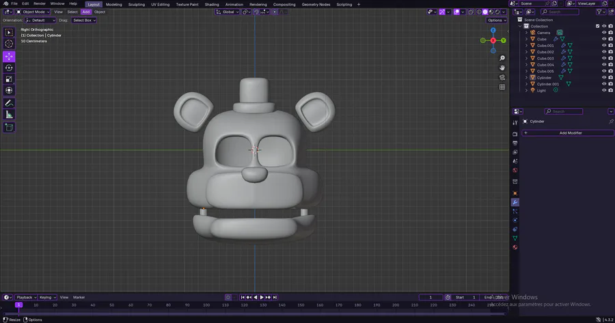Open the Keying dropdown in timeline

47,297
